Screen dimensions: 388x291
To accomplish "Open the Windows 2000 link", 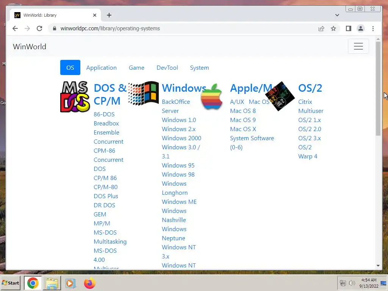I will click(x=181, y=138).
